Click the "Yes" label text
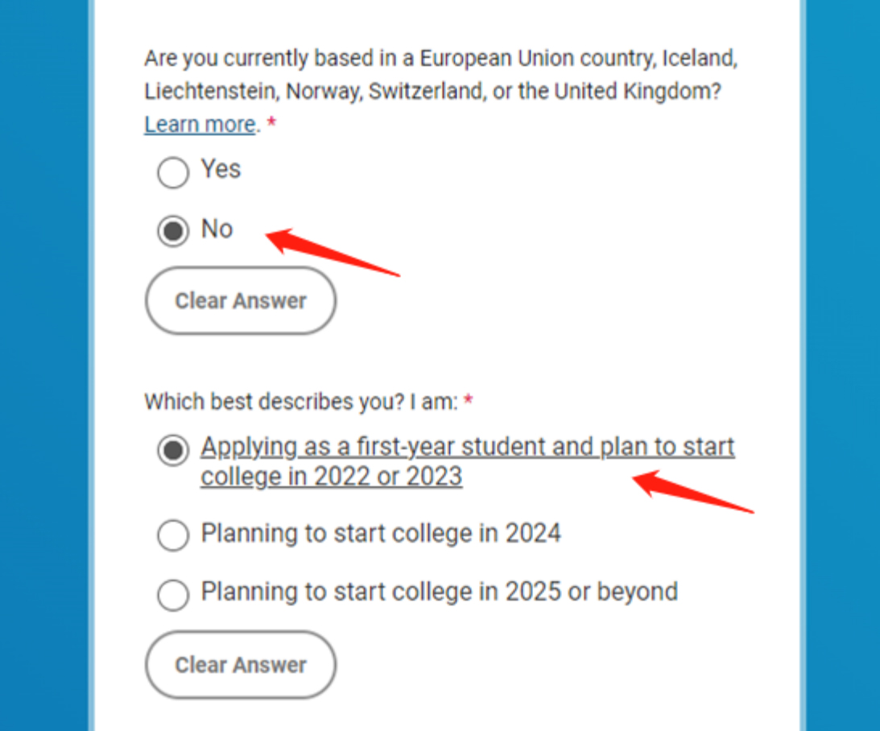The image size is (880, 731). (221, 170)
